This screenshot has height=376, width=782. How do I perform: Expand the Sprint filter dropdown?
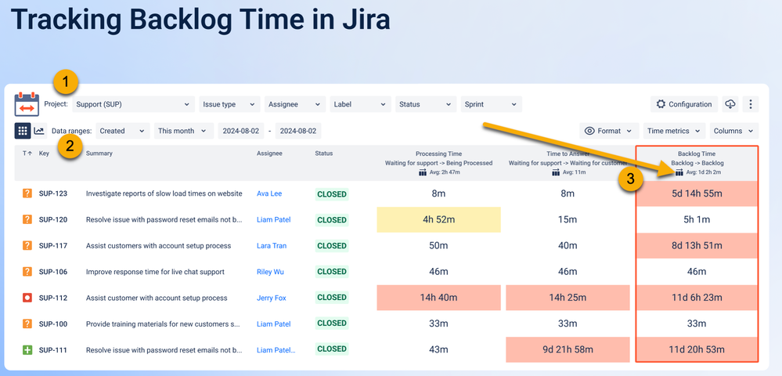point(492,104)
